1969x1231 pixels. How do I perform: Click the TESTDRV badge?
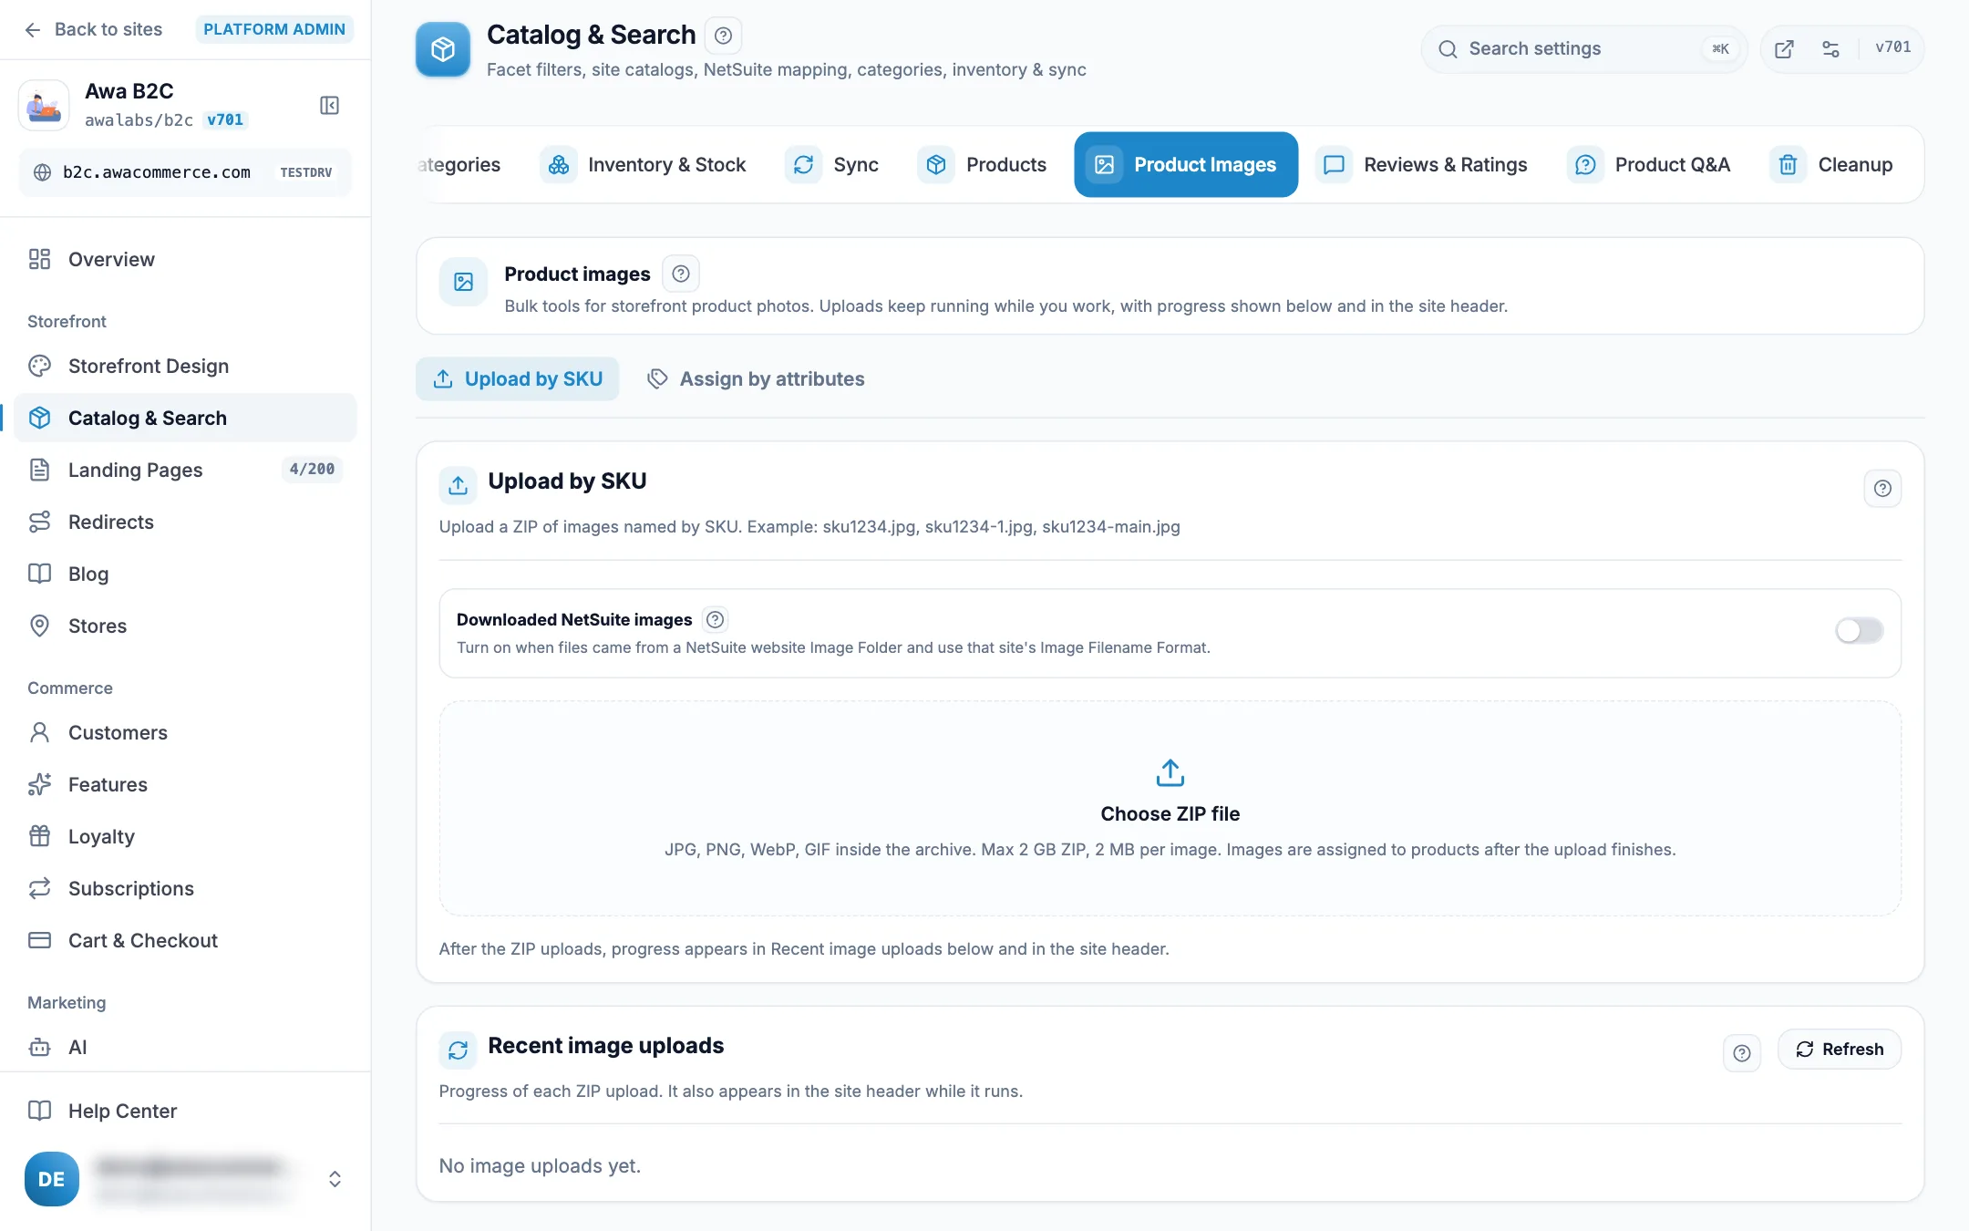pyautogui.click(x=306, y=172)
